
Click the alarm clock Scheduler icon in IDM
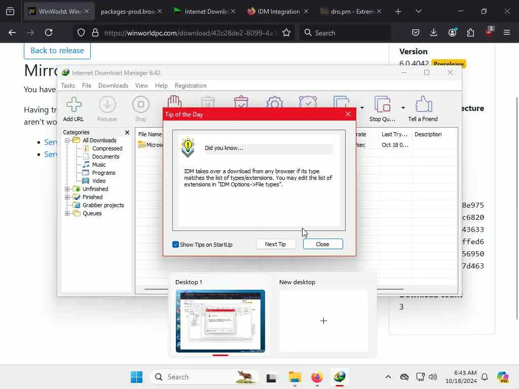pos(308,102)
